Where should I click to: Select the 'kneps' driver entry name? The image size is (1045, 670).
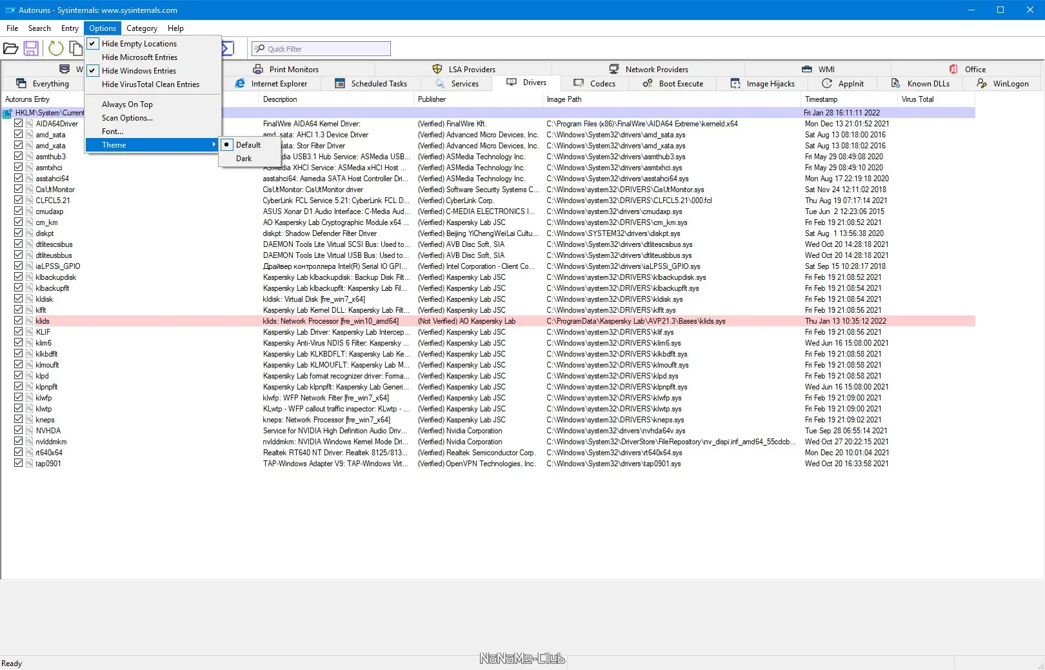click(45, 420)
